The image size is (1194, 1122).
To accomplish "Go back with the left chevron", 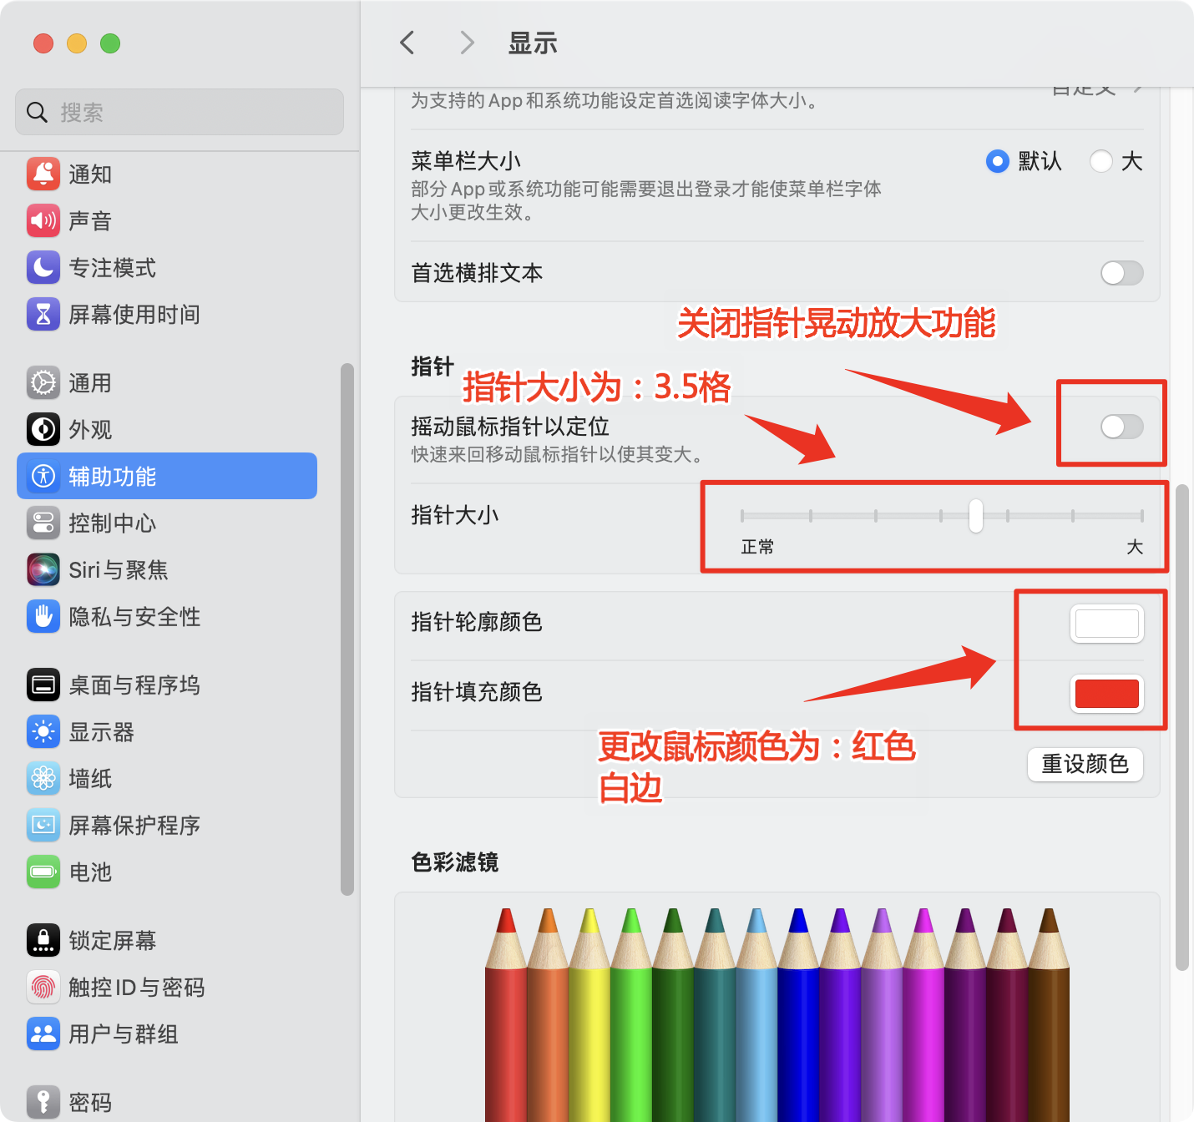I will click(407, 43).
